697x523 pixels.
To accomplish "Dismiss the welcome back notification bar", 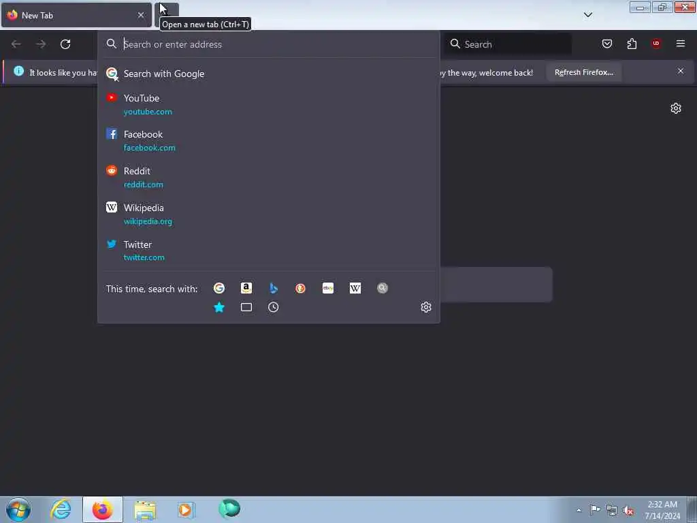I will tap(681, 71).
